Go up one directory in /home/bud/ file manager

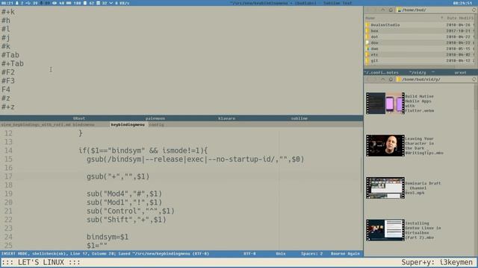[383, 10]
